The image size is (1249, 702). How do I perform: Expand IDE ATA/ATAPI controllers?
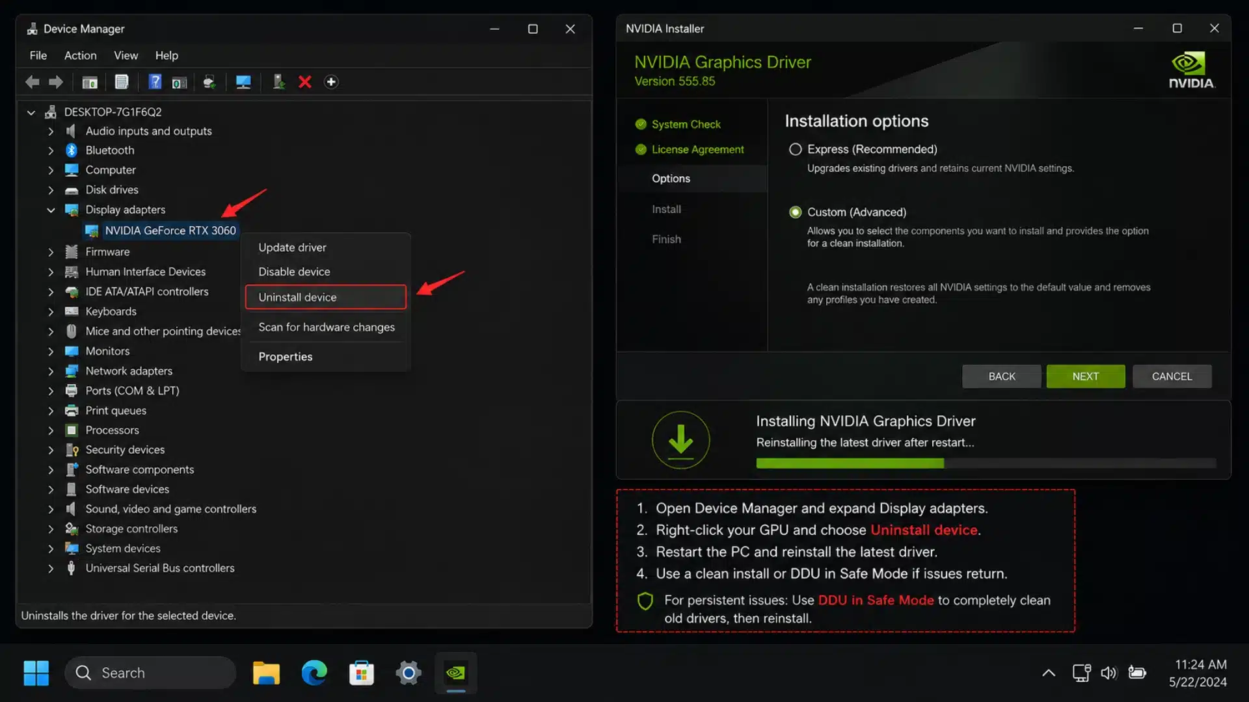pos(51,292)
